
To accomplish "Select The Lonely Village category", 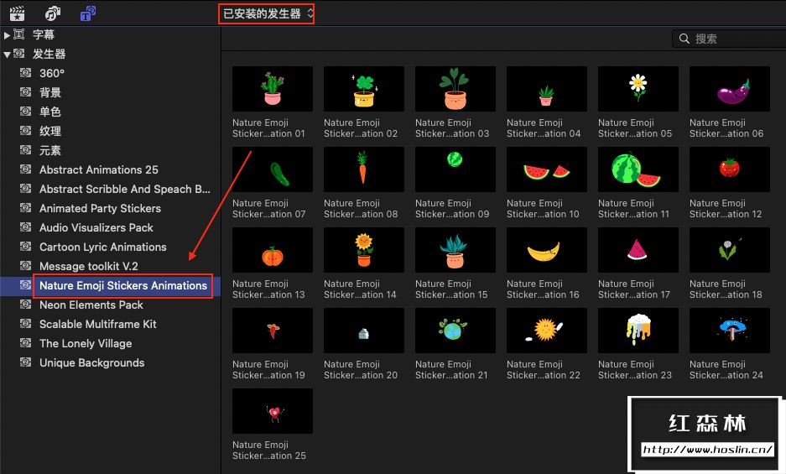I will [x=110, y=343].
